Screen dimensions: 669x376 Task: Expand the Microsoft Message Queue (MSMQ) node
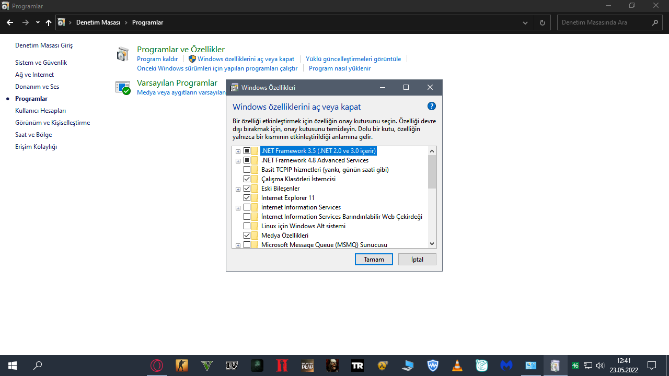tap(238, 245)
